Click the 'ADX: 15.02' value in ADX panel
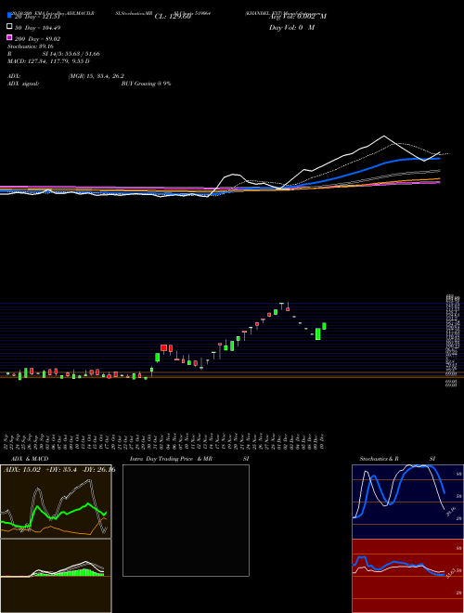The height and width of the screenshot is (613, 464). tap(22, 470)
